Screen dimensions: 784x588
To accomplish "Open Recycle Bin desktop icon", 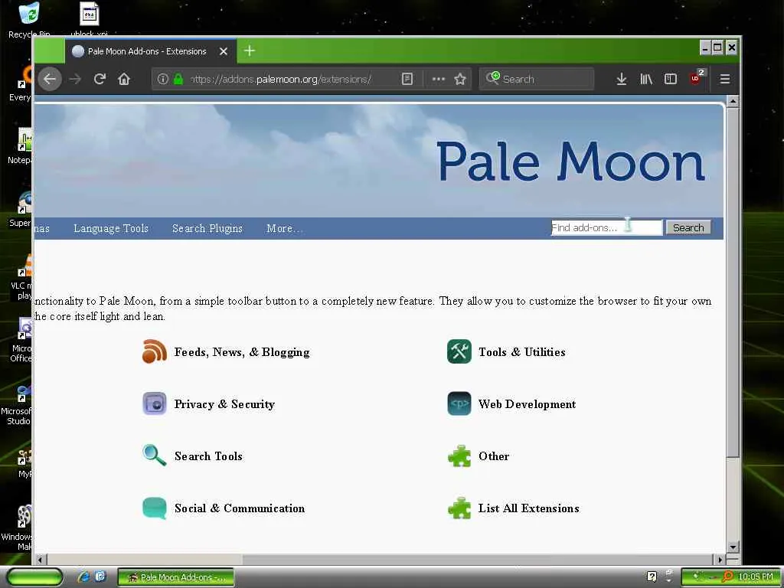I will 29,20.
